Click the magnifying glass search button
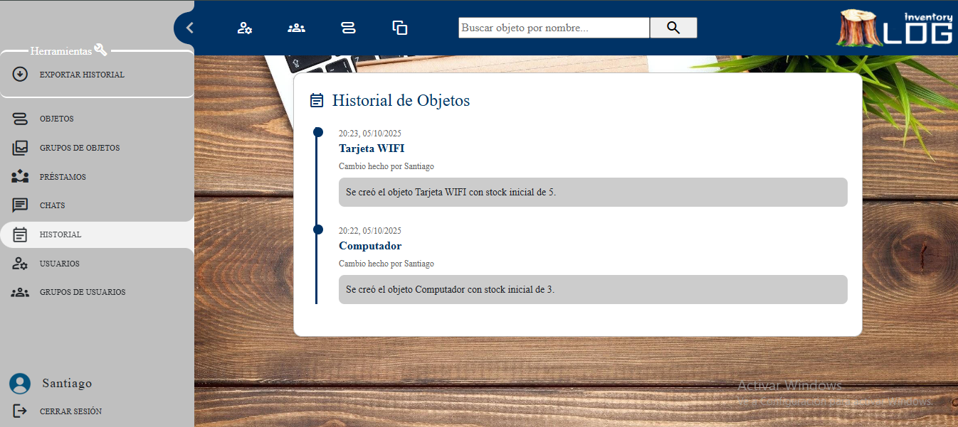The width and height of the screenshot is (958, 427). pos(673,28)
